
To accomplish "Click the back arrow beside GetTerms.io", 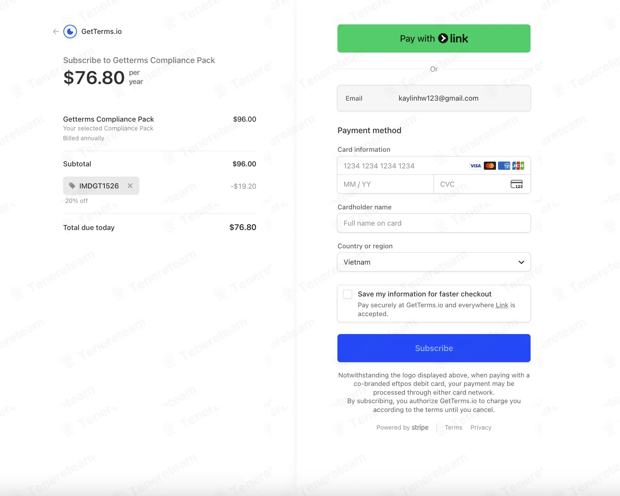I will [56, 32].
